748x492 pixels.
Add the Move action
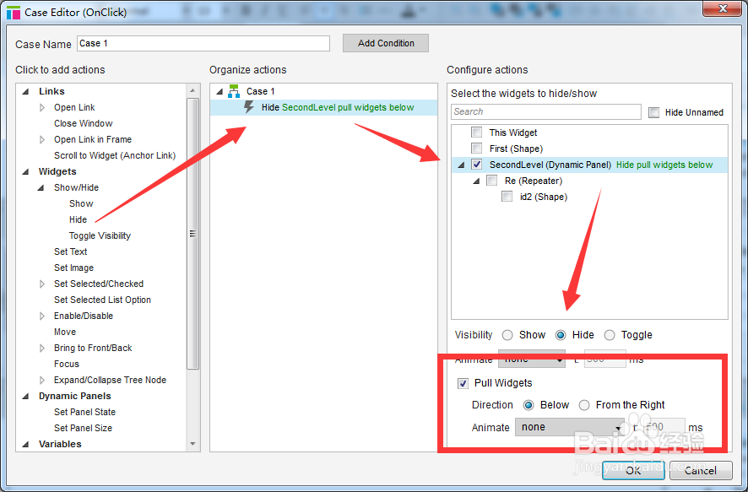tap(65, 332)
